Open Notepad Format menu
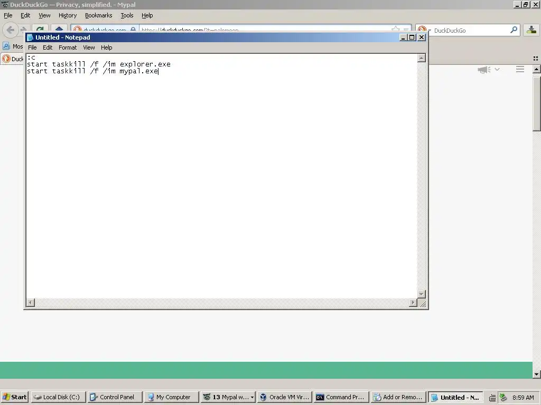The image size is (541, 405). point(68,47)
